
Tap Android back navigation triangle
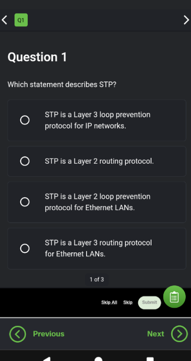click(x=47, y=359)
